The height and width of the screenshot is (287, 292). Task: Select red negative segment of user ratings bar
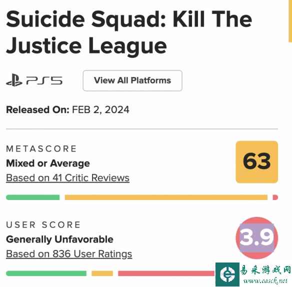(x=166, y=273)
